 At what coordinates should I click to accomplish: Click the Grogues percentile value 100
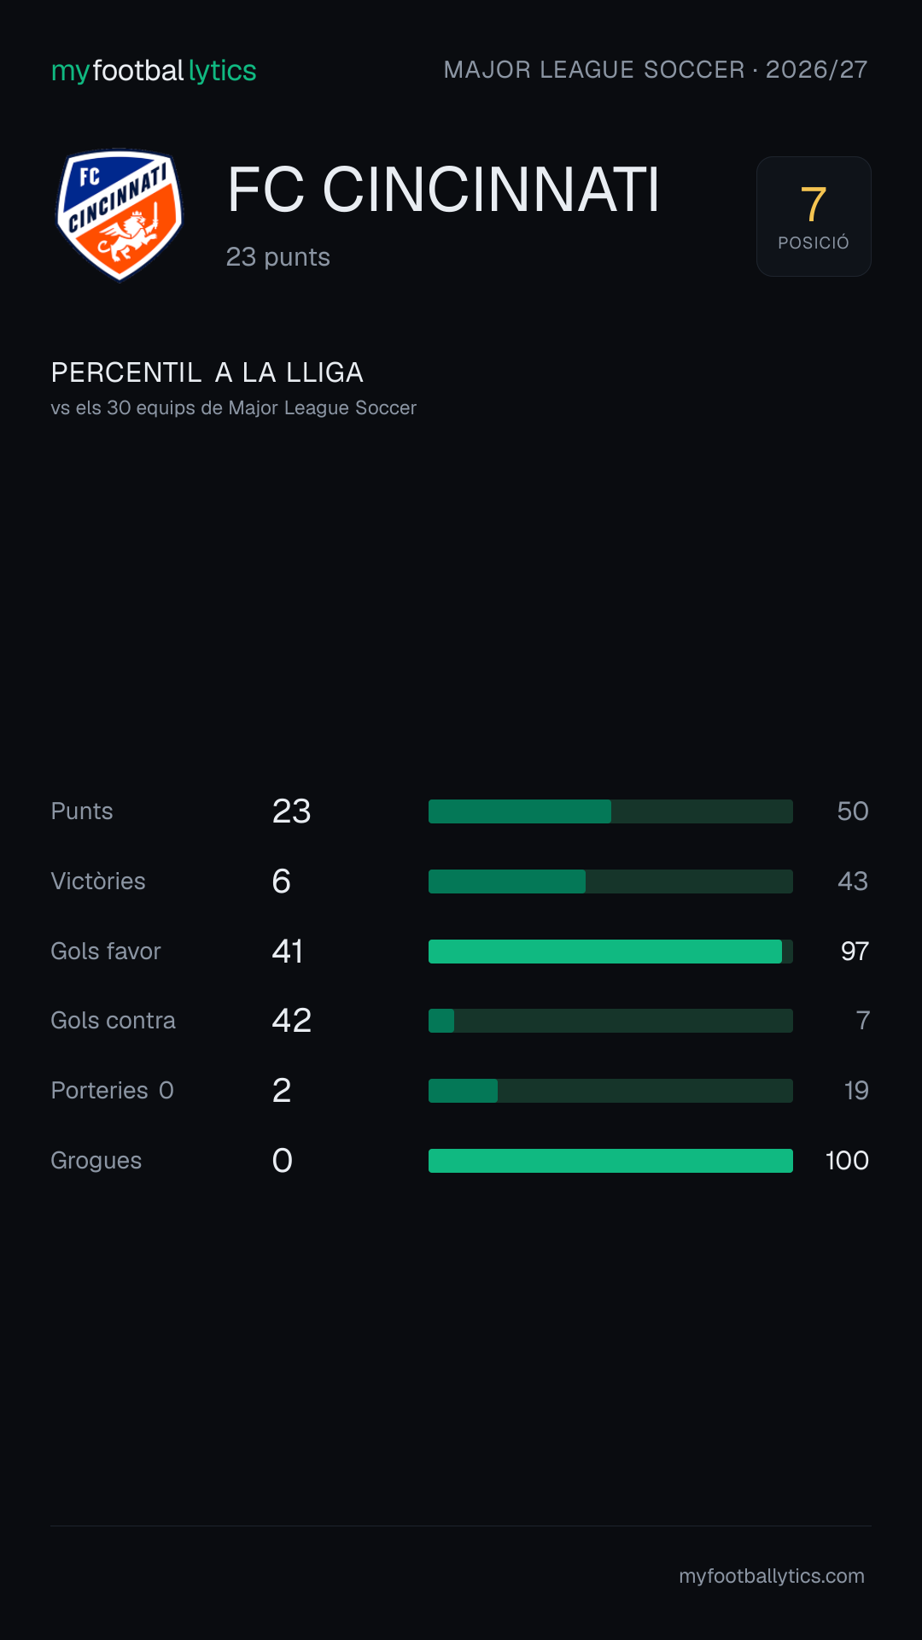tap(847, 1161)
